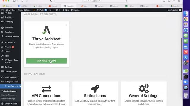Image resolution: width=190 pixels, height=106 pixels.
Task: Switch to the Main browser tab
Action: pos(84,6)
